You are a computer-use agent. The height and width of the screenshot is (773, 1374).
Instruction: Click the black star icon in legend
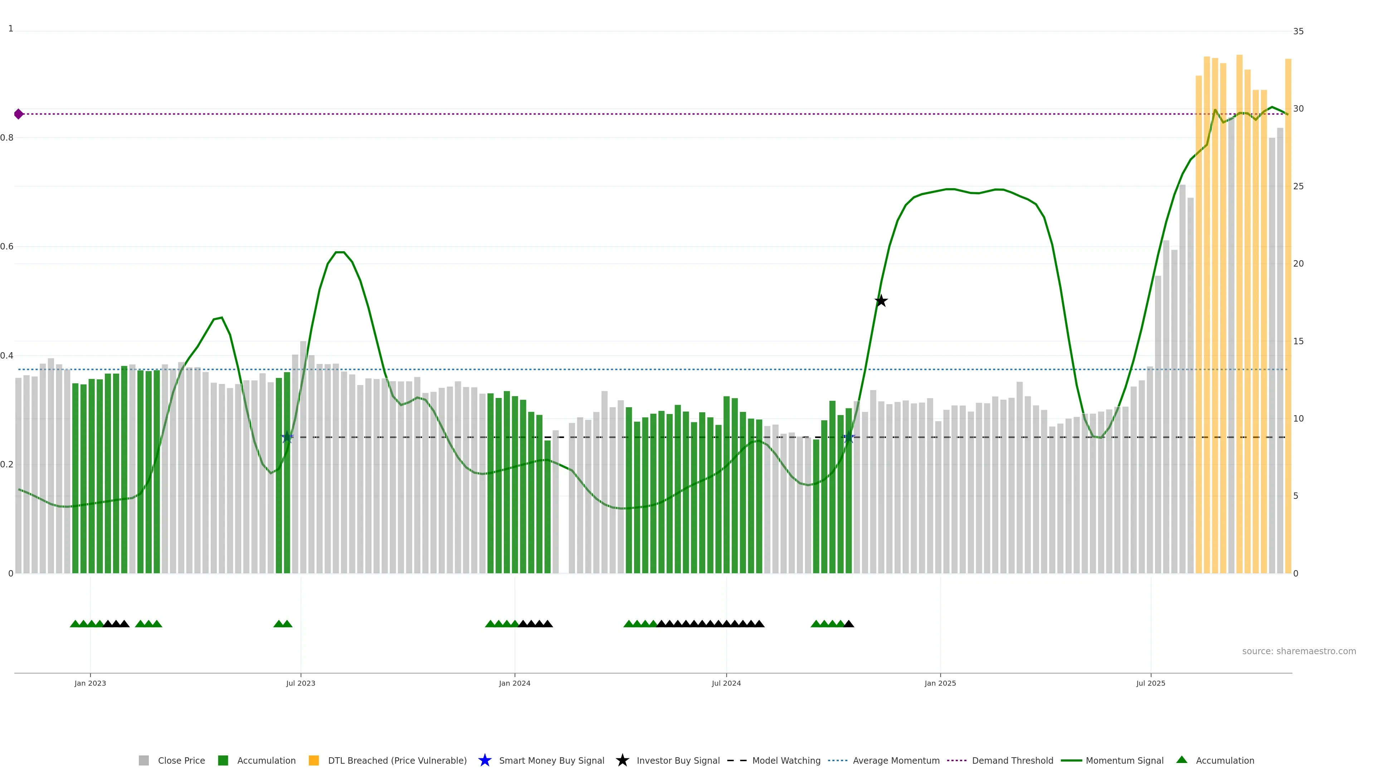click(x=622, y=761)
